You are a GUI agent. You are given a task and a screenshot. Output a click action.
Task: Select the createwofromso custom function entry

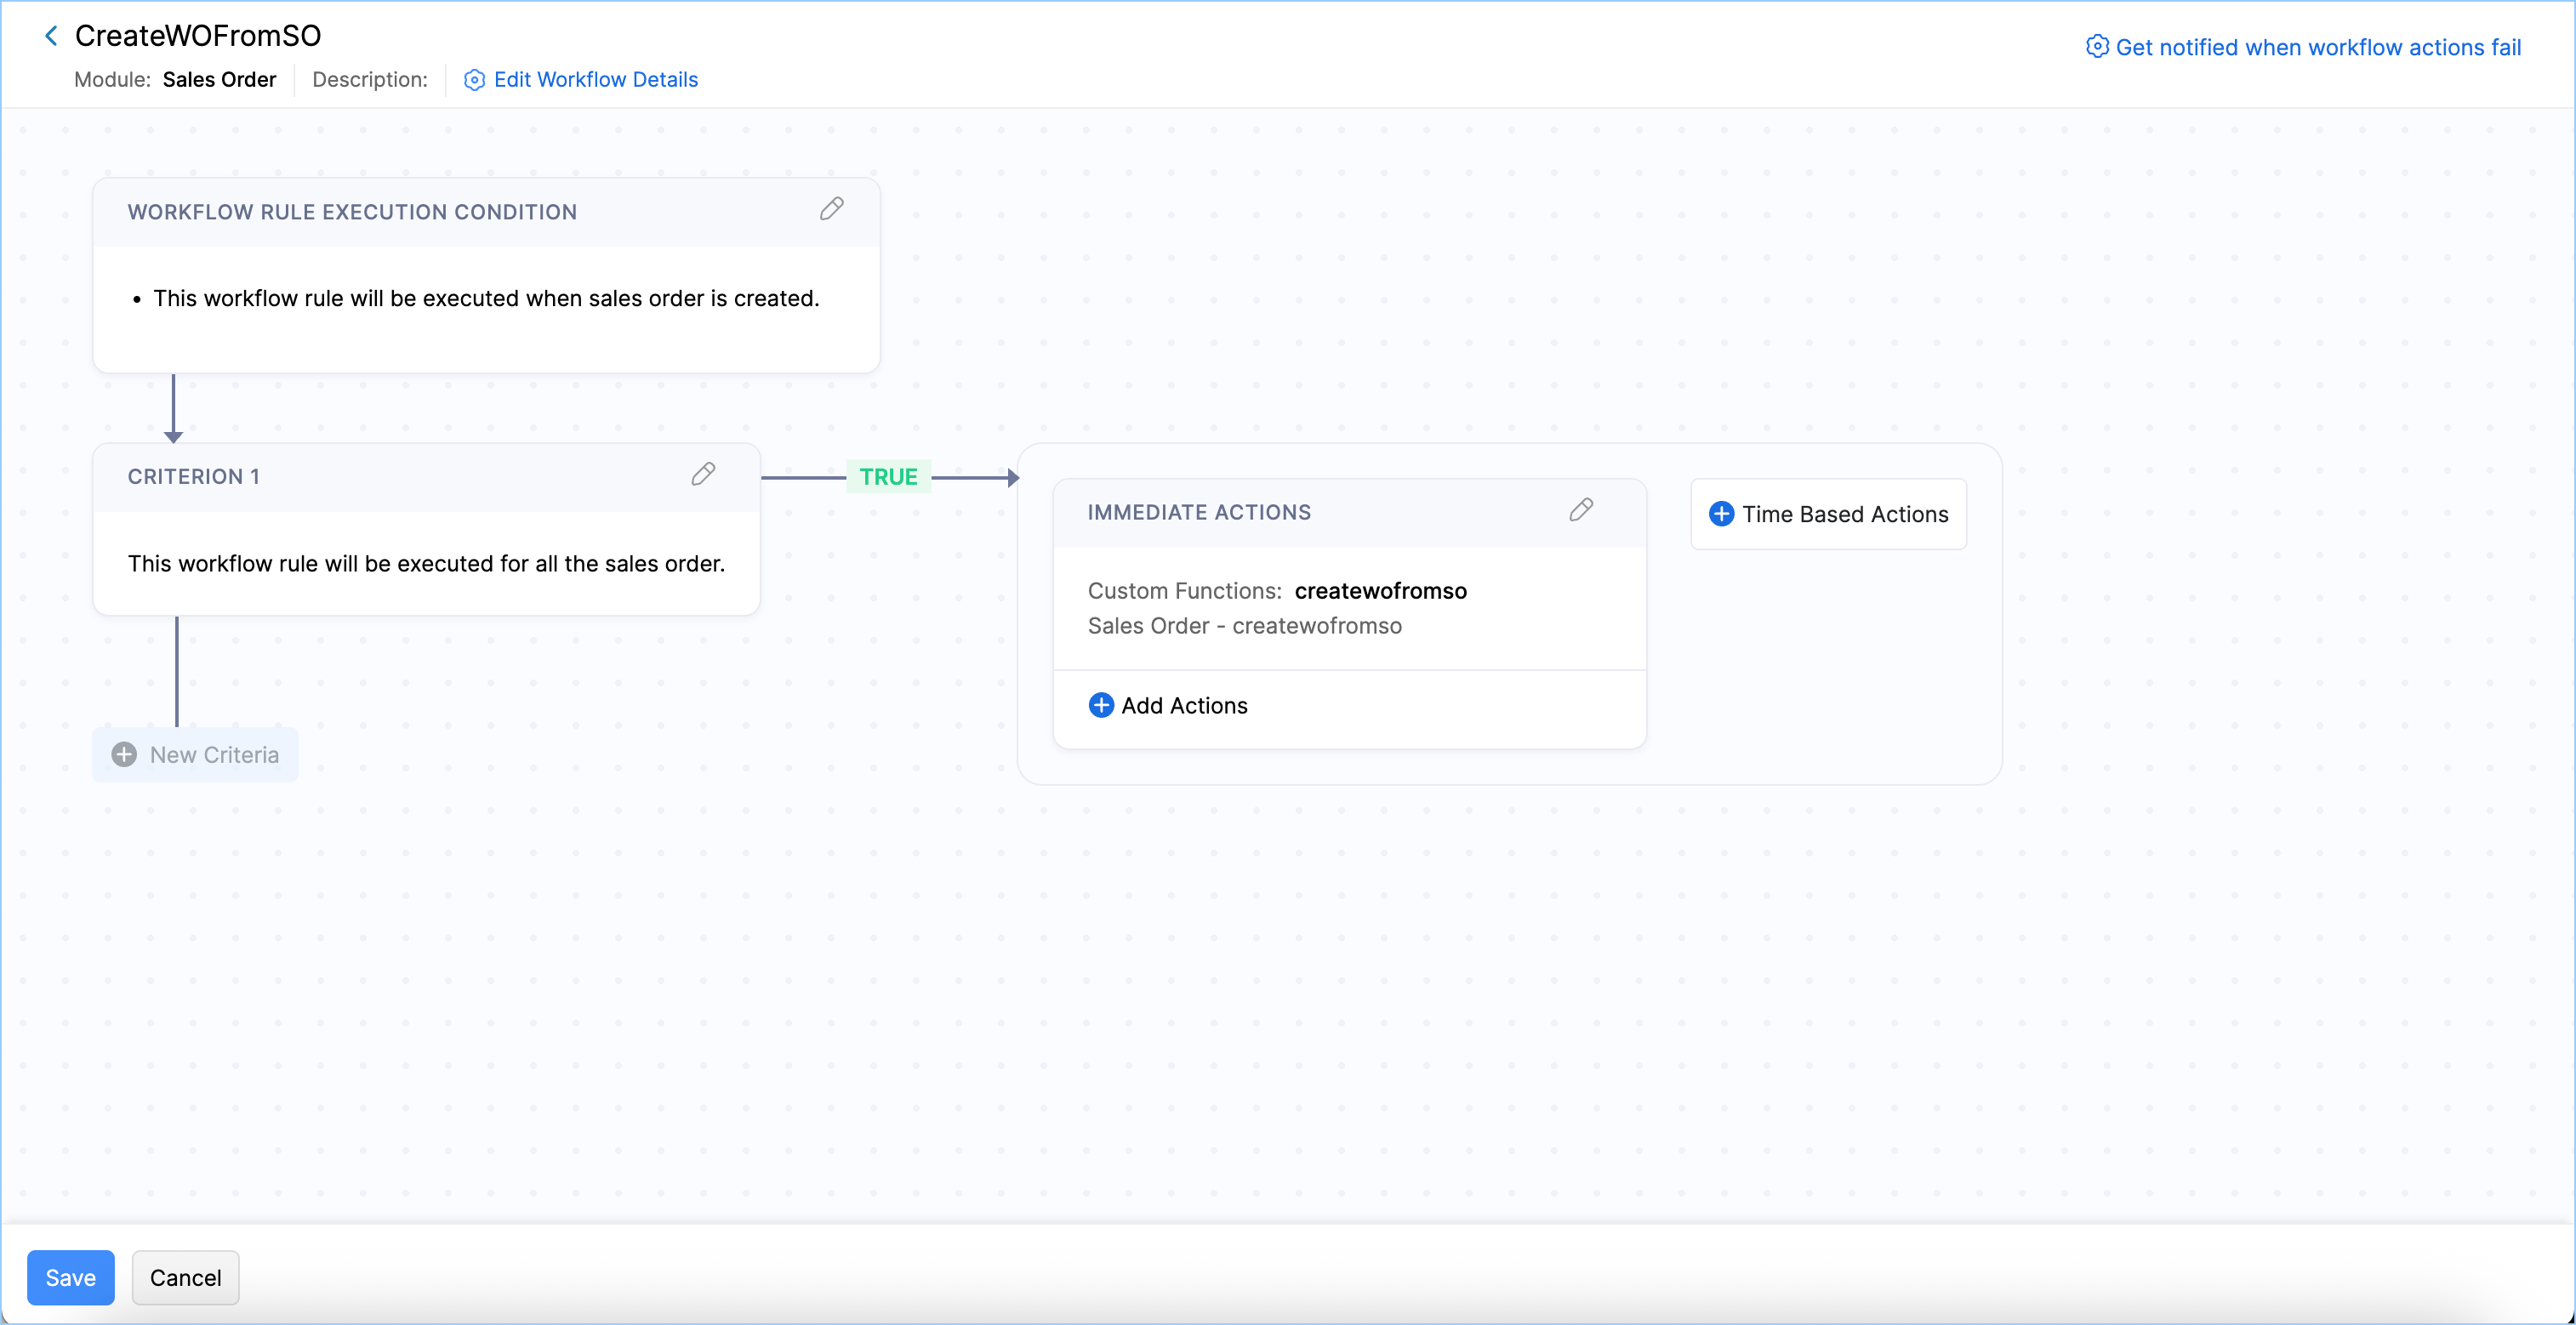pyautogui.click(x=1379, y=591)
